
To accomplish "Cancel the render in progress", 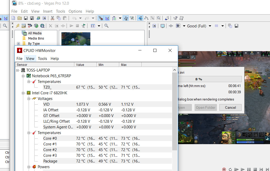I will pos(231,107).
